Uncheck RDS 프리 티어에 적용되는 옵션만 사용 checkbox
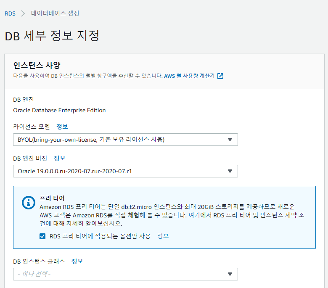The width and height of the screenshot is (328, 288). point(42,236)
